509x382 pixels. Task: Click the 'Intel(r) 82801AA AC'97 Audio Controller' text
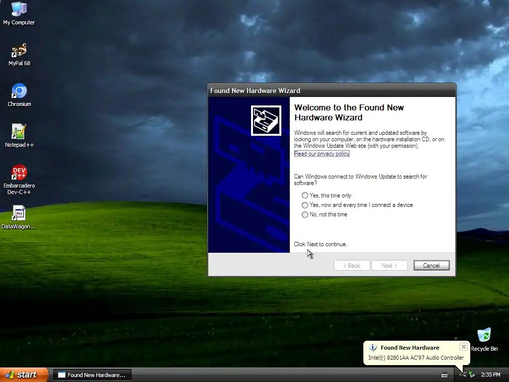coord(416,358)
